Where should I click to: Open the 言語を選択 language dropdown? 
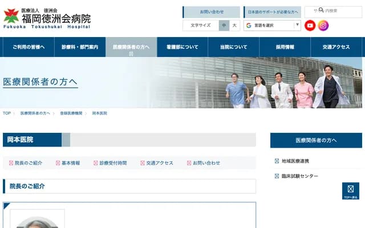click(272, 25)
